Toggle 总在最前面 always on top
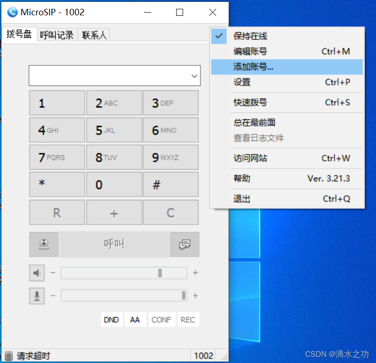This screenshot has height=363, width=376. [x=287, y=123]
